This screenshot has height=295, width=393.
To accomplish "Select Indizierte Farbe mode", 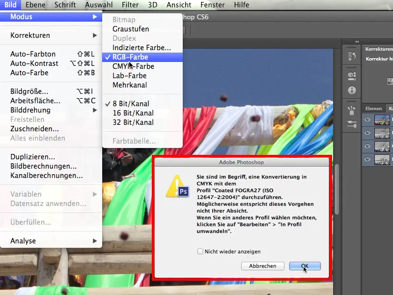I will pos(142,48).
